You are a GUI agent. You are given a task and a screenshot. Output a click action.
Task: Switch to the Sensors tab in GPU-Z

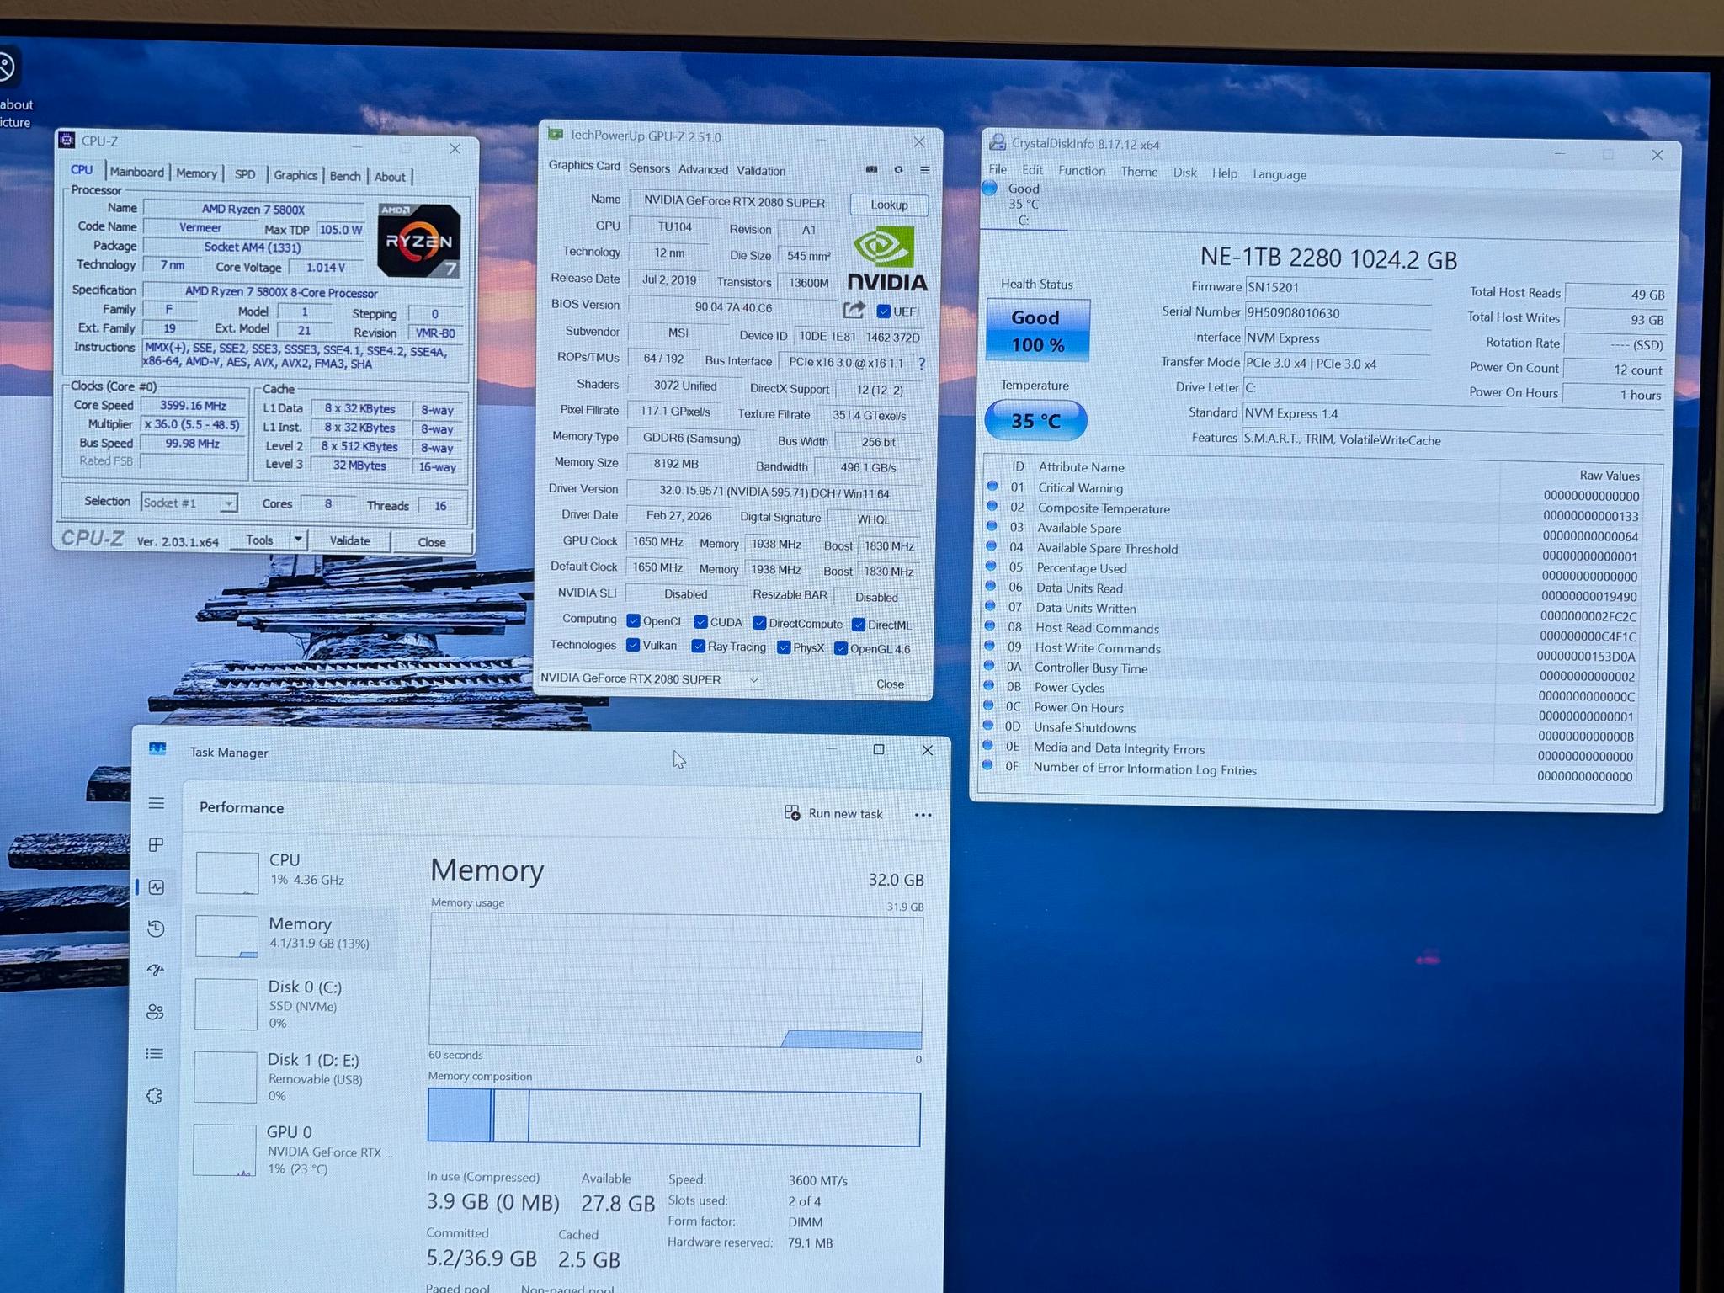pos(649,168)
